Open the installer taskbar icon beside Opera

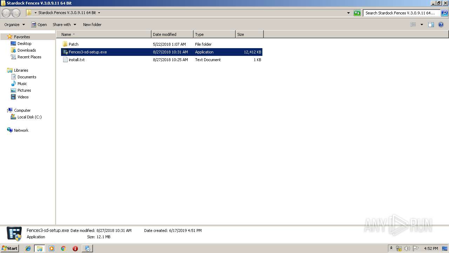(x=87, y=248)
